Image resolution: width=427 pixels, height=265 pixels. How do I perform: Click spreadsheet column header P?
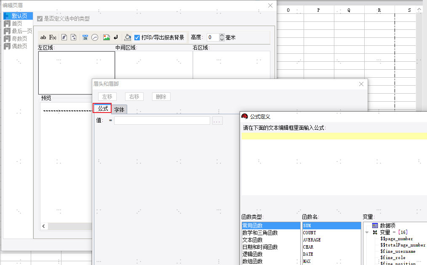(x=319, y=10)
